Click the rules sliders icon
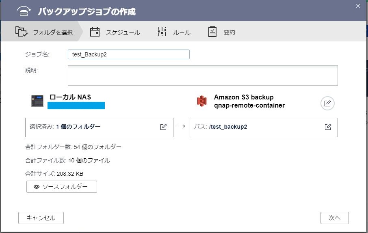Viewport: 368px width, 233px height. point(162,32)
